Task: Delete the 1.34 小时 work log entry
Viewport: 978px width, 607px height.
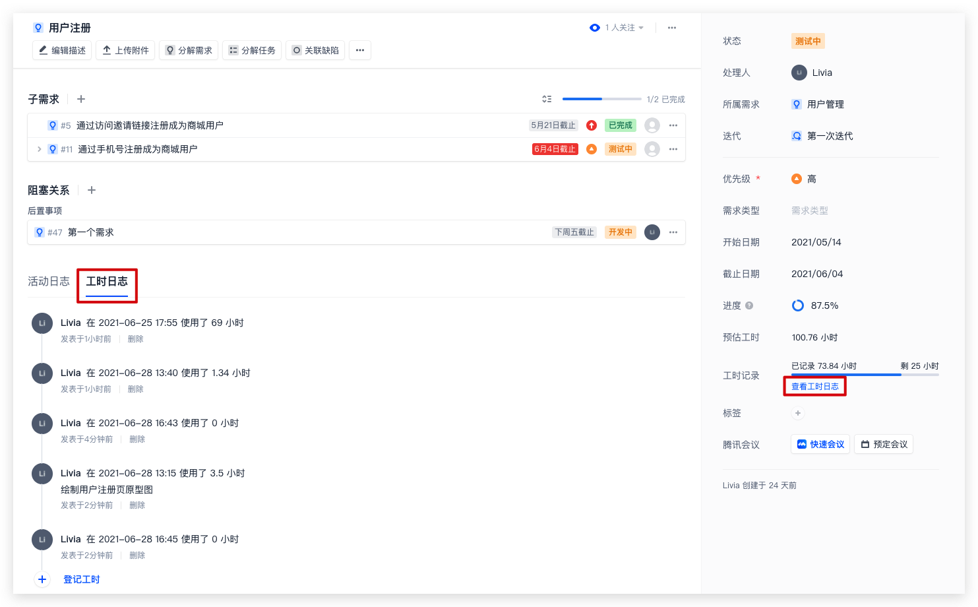Action: (x=136, y=389)
